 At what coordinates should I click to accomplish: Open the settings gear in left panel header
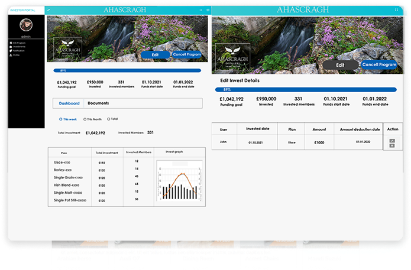[208, 10]
